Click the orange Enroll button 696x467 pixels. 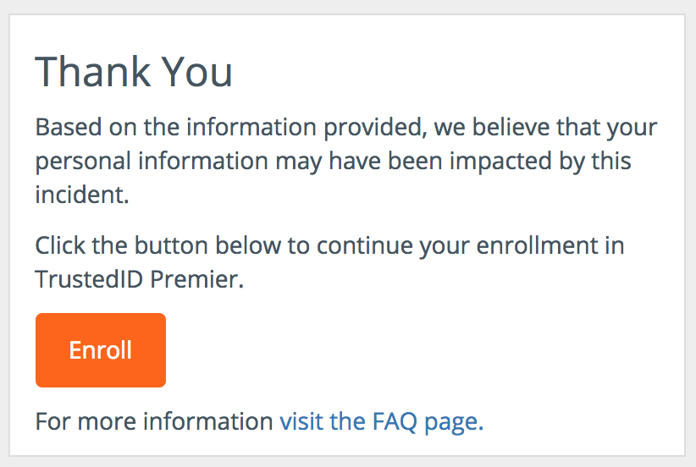coord(100,350)
